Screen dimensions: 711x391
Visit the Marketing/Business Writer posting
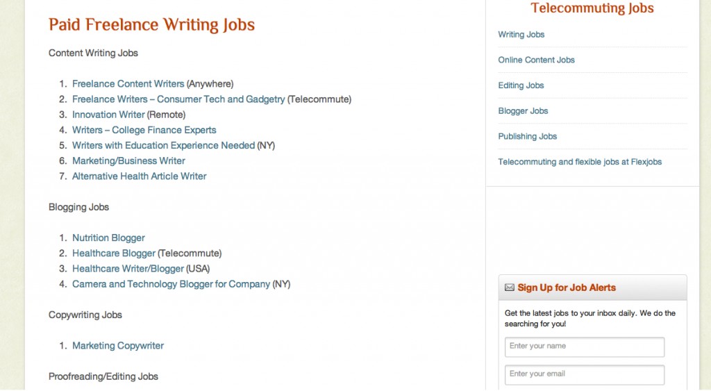coord(128,161)
